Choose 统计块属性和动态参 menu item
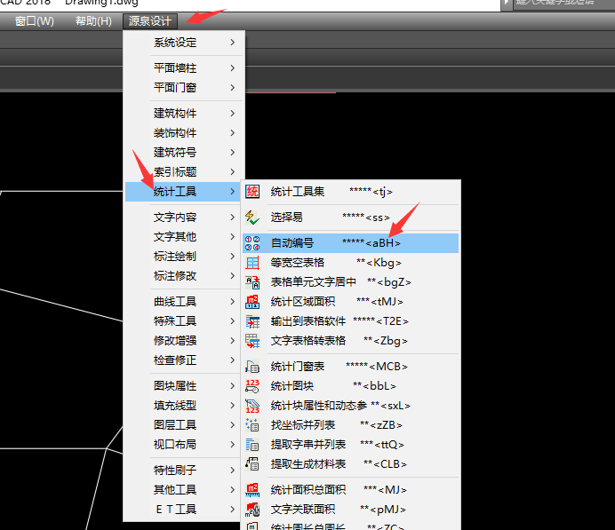This screenshot has height=530, width=615. click(x=351, y=406)
